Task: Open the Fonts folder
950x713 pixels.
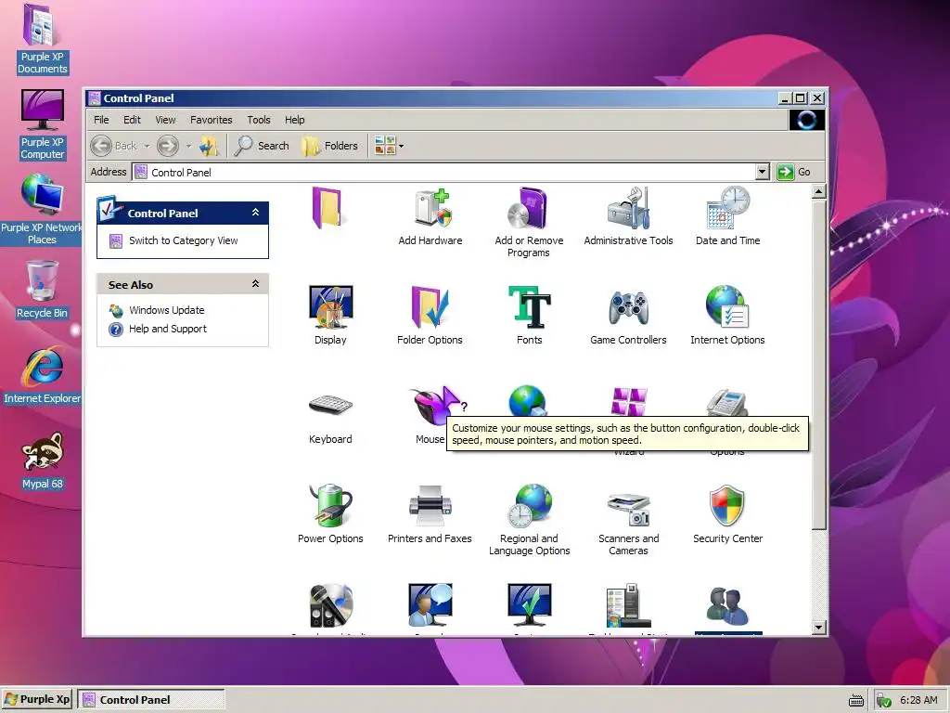Action: 529,316
